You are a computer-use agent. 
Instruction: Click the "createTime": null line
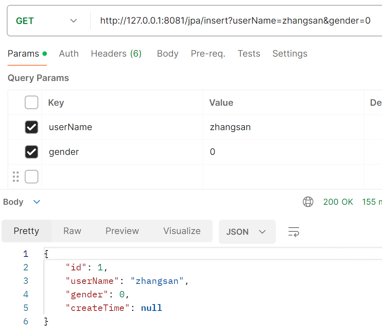[114, 308]
